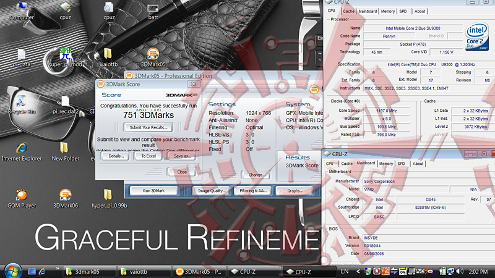This screenshot has height=278, width=495.
Task: Click Intel Core 2 Duo logo in CPU-Z
Action: 477,36
